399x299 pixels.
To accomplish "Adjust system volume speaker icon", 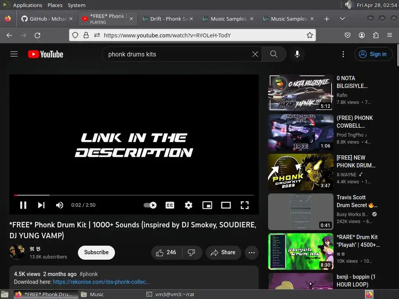I will click(x=349, y=5).
